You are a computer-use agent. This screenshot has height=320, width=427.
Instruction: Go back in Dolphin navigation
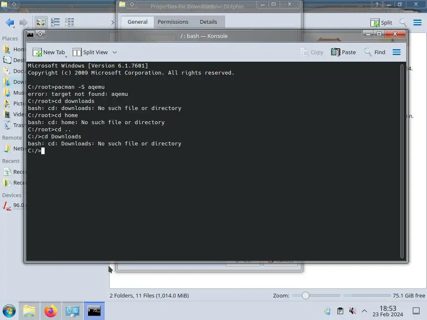[10, 22]
